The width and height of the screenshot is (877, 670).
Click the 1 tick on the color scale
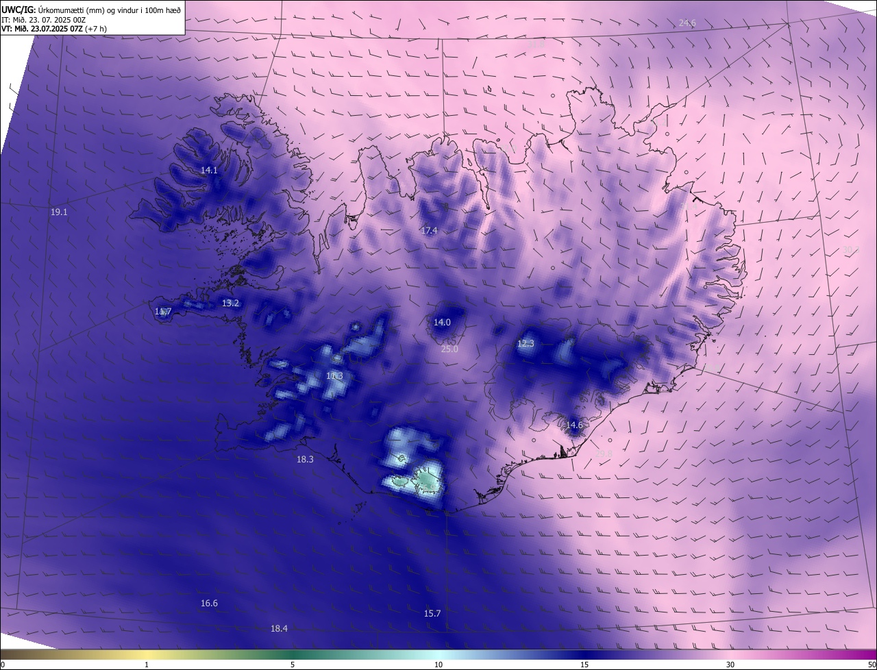pyautogui.click(x=147, y=665)
